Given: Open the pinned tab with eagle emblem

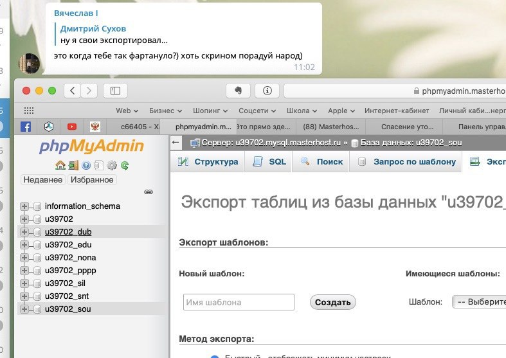Looking at the screenshot, I should click(x=95, y=127).
